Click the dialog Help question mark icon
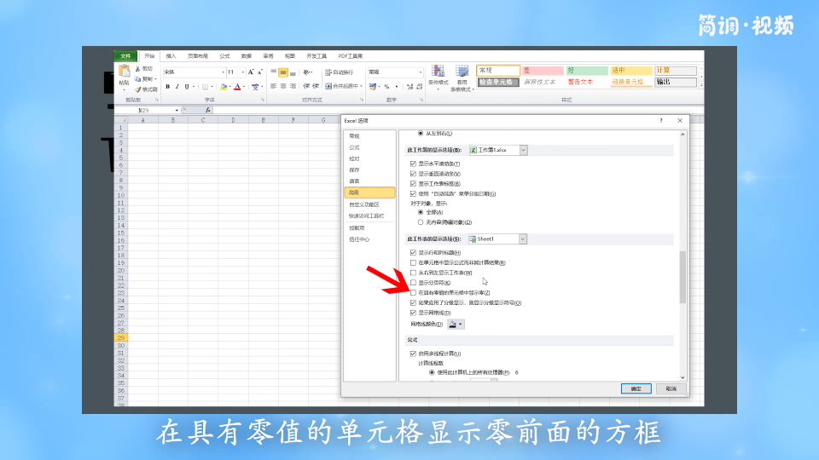 [660, 121]
